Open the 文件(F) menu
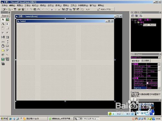The image size is (162, 121). [x=5, y=5]
